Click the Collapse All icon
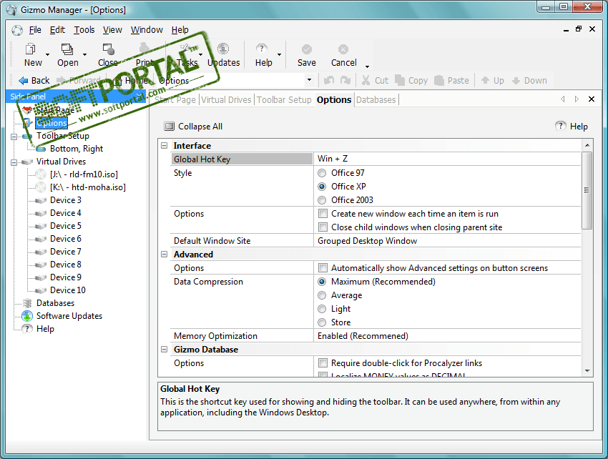Image resolution: width=608 pixels, height=459 pixels. (169, 127)
